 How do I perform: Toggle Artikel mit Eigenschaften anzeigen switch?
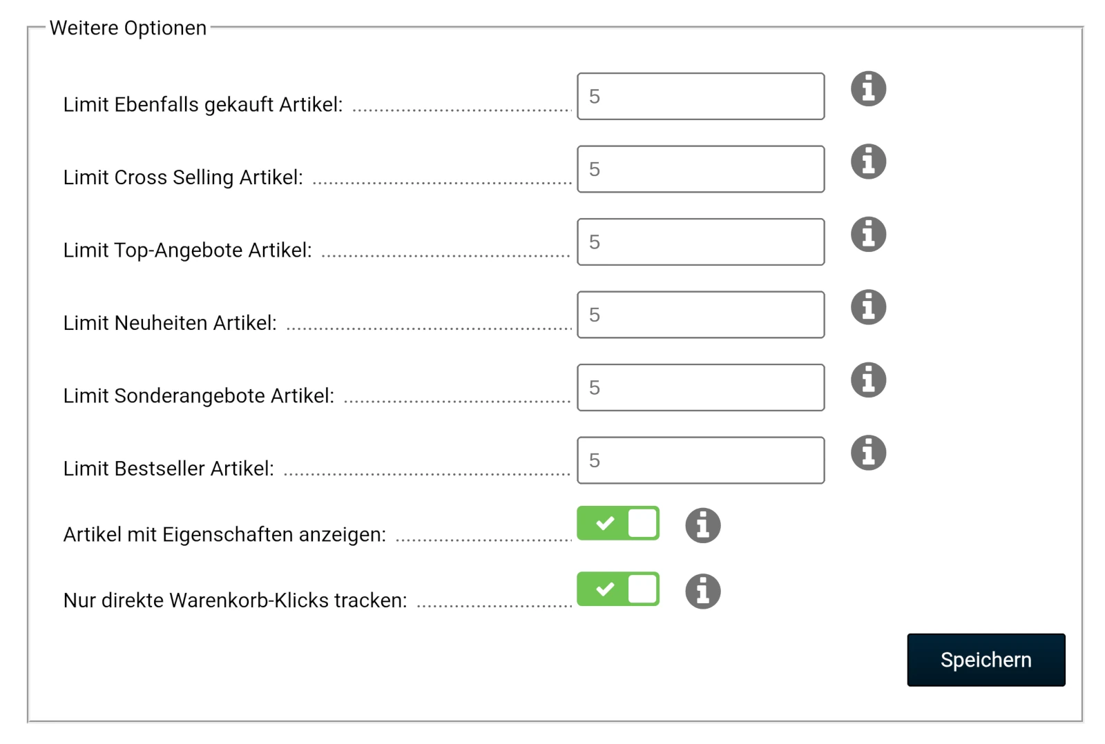point(618,523)
